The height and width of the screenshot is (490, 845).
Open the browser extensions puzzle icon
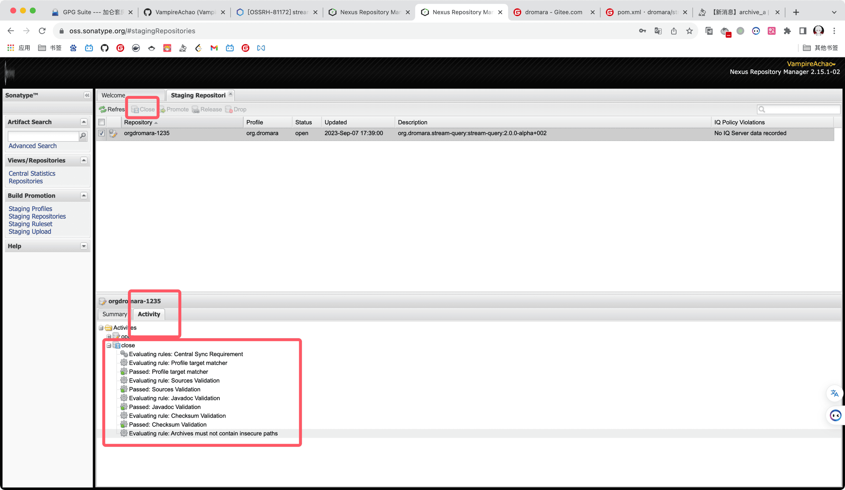click(x=787, y=31)
